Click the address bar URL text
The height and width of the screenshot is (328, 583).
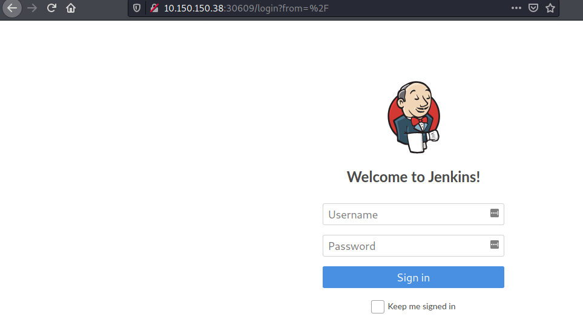pos(246,8)
